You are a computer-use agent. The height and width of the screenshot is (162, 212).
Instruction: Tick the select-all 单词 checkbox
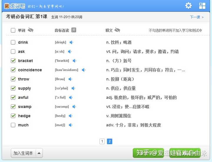(13, 30)
